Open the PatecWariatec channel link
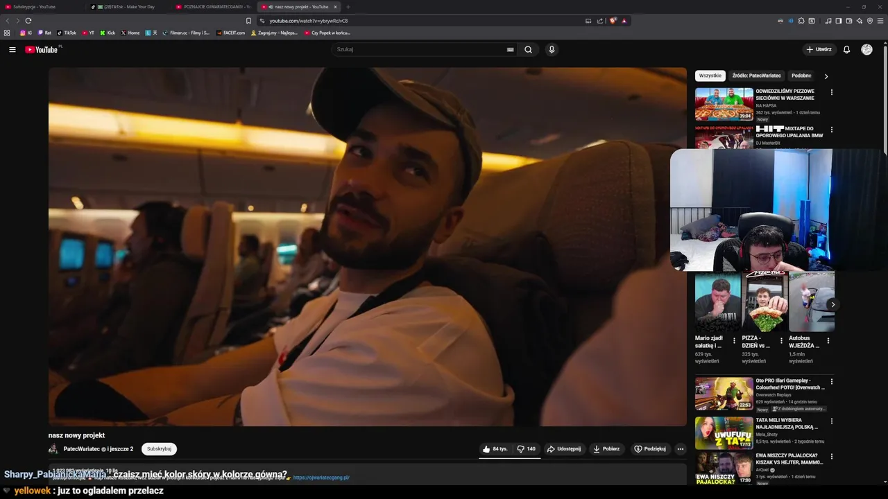The height and width of the screenshot is (499, 888). [83, 449]
